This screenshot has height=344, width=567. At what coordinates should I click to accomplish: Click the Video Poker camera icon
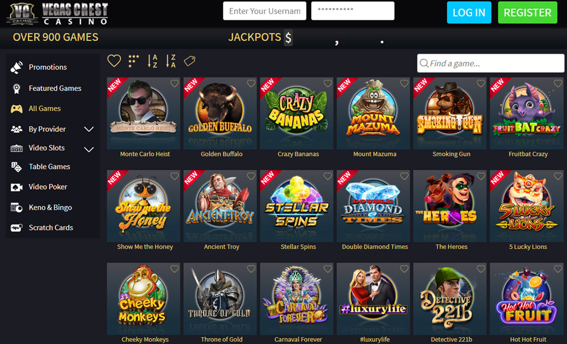16,187
